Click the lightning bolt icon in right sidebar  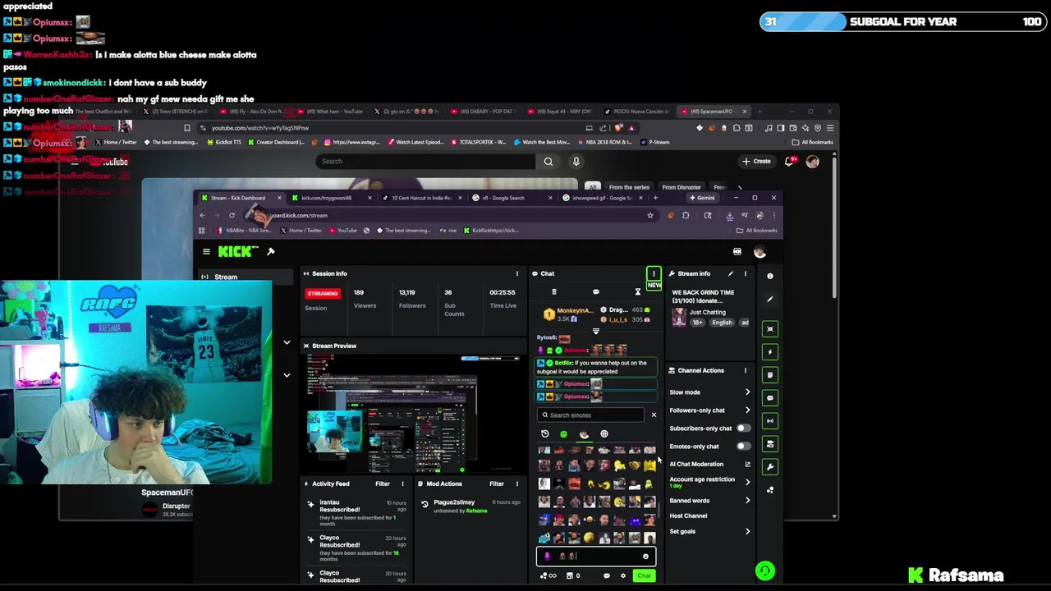770,351
